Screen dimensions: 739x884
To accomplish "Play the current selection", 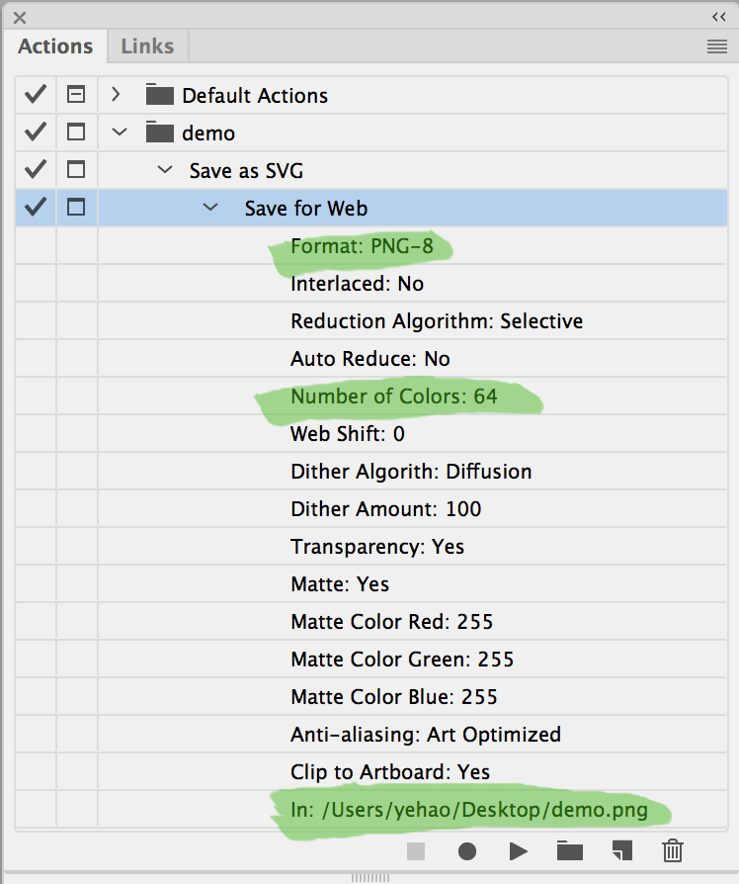I will click(519, 850).
